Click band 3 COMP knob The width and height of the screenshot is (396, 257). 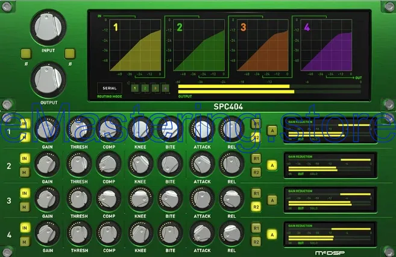[109, 199]
